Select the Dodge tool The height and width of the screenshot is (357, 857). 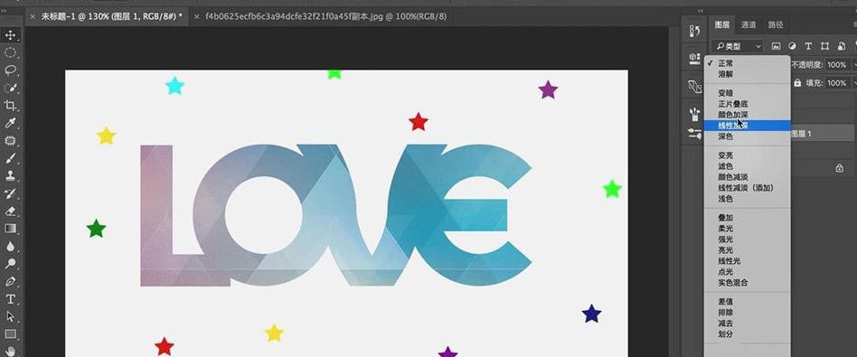[10, 264]
